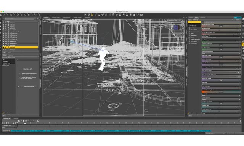Screen dimensions: 244x146
Task: Select Optimization in the Render Settings list
Action: (x=194, y=35)
